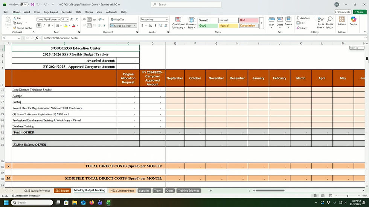Toggle Bold formatting
369x207 pixels.
coord(39,26)
